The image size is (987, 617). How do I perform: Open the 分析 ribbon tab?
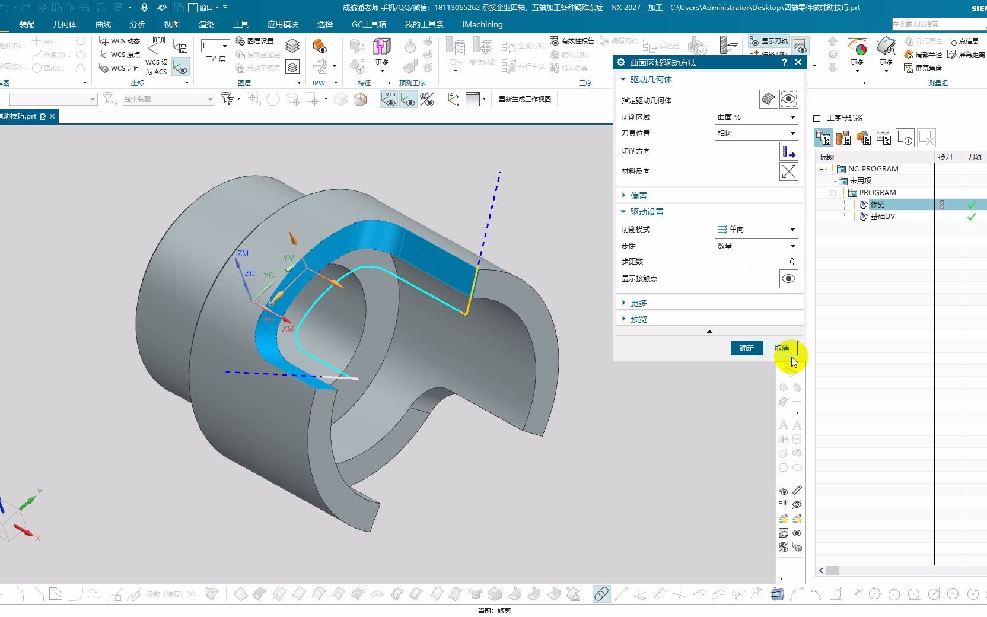(138, 24)
